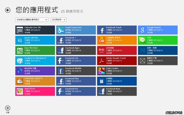Select the Facebook Touch title text
The width and height of the screenshot is (184, 115).
click(114, 28)
